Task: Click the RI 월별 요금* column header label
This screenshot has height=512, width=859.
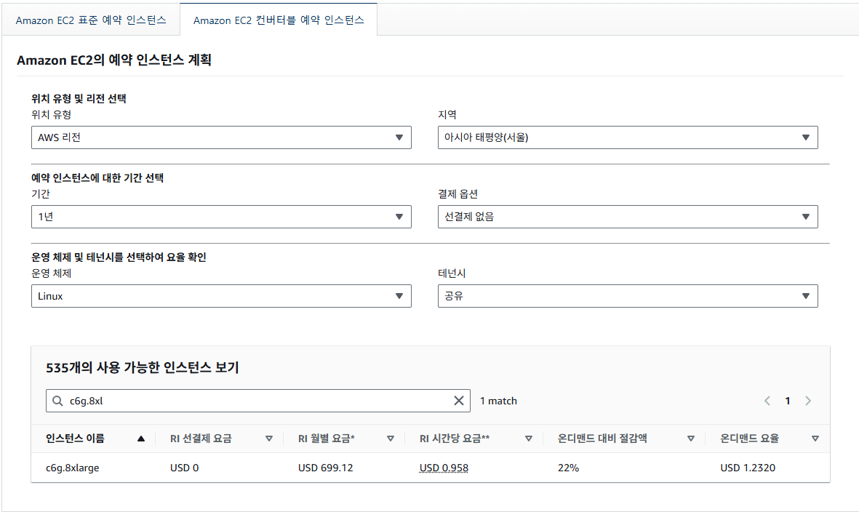Action: 327,439
